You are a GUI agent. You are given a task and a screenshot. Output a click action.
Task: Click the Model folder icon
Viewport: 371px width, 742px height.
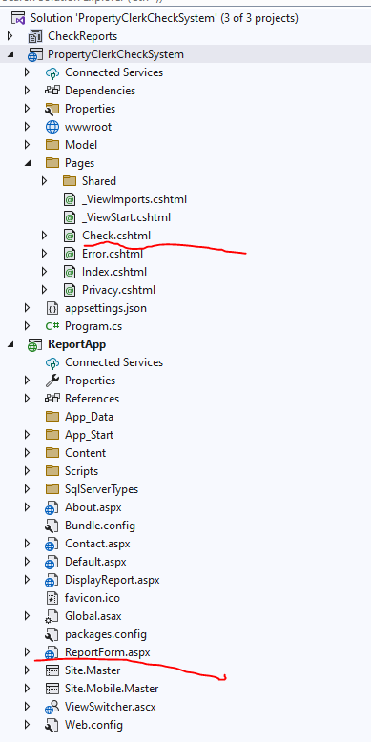52,145
